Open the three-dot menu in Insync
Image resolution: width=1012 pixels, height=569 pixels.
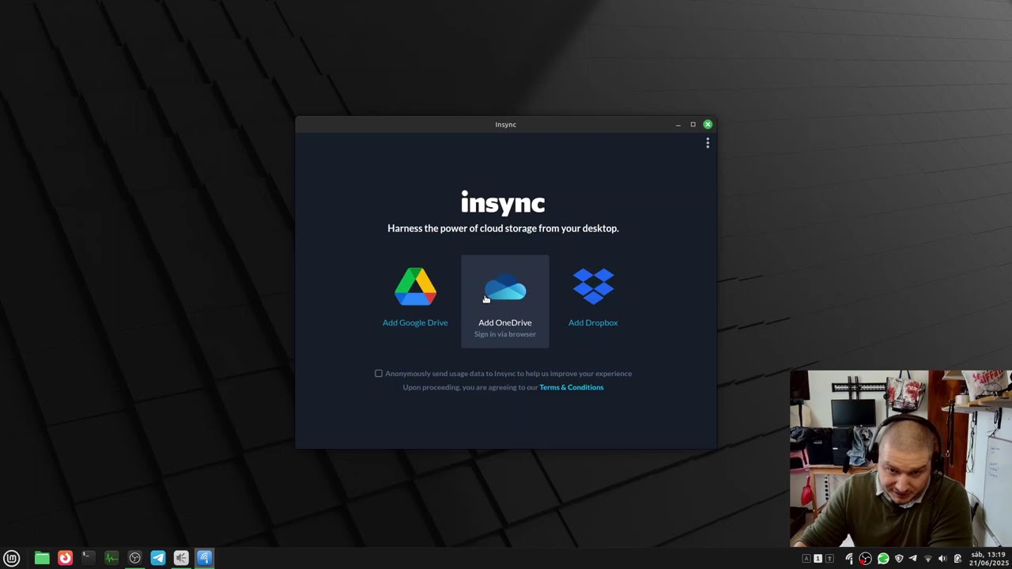pos(708,143)
